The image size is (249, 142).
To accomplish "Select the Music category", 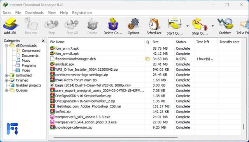I will (x=26, y=61).
